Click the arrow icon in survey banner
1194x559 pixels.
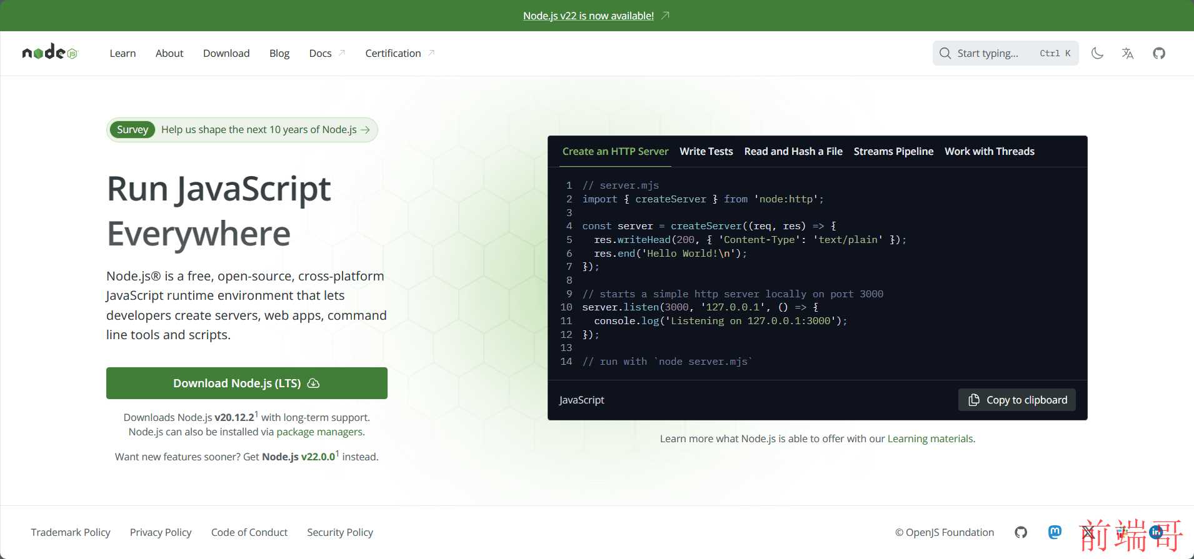coord(366,129)
